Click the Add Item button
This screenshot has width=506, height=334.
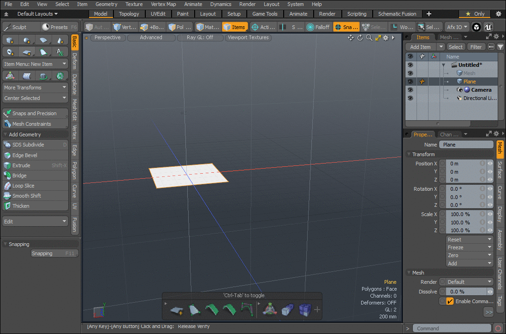point(420,47)
